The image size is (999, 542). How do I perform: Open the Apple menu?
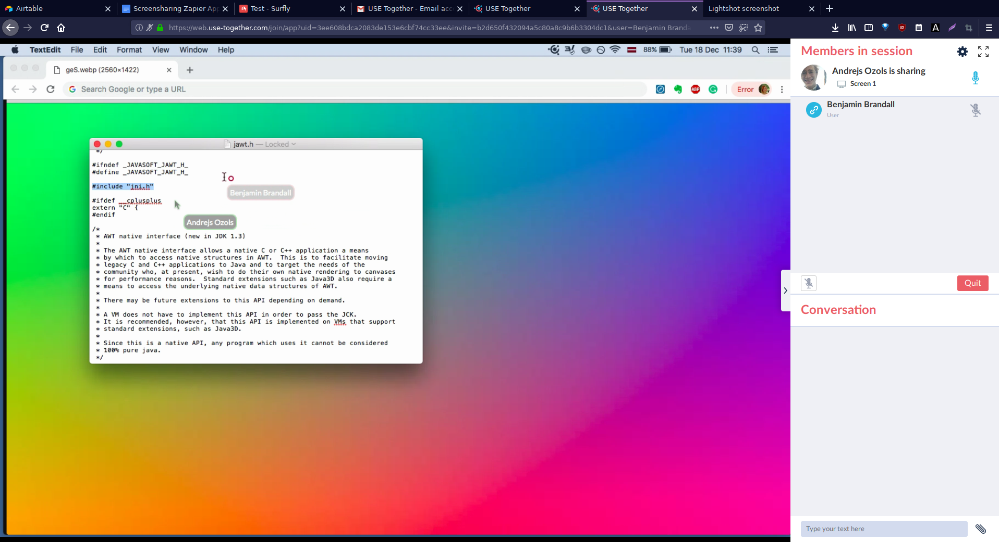pos(15,50)
